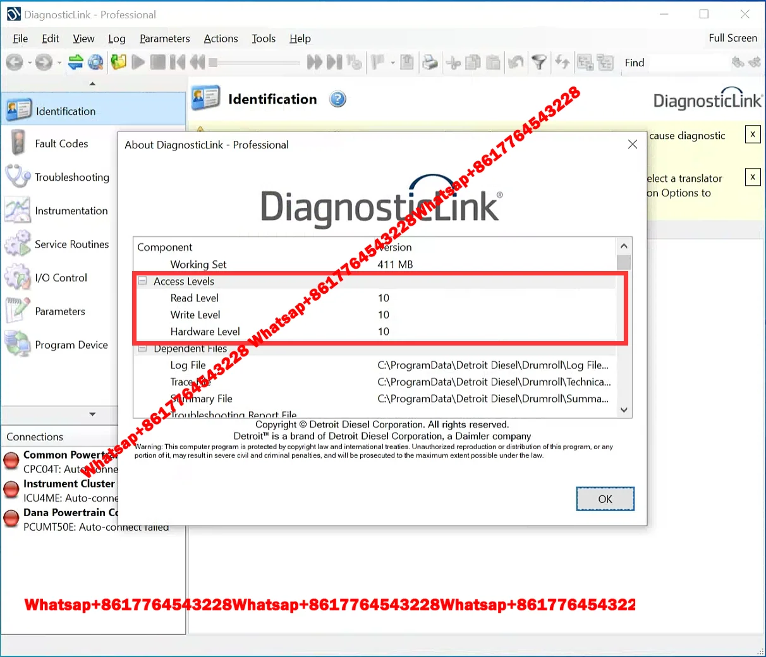Open the Tools menu
Viewport: 766px width, 657px height.
pos(264,39)
